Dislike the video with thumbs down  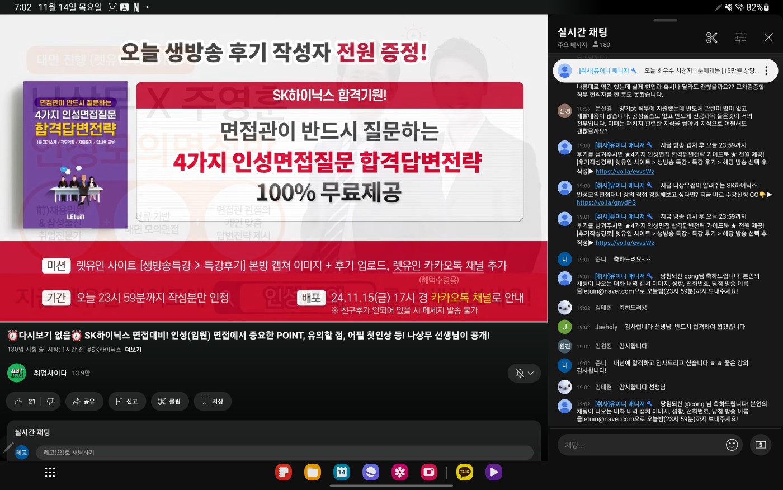click(x=51, y=401)
